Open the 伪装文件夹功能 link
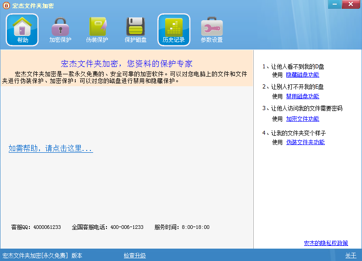362x261 pixels. click(305, 142)
